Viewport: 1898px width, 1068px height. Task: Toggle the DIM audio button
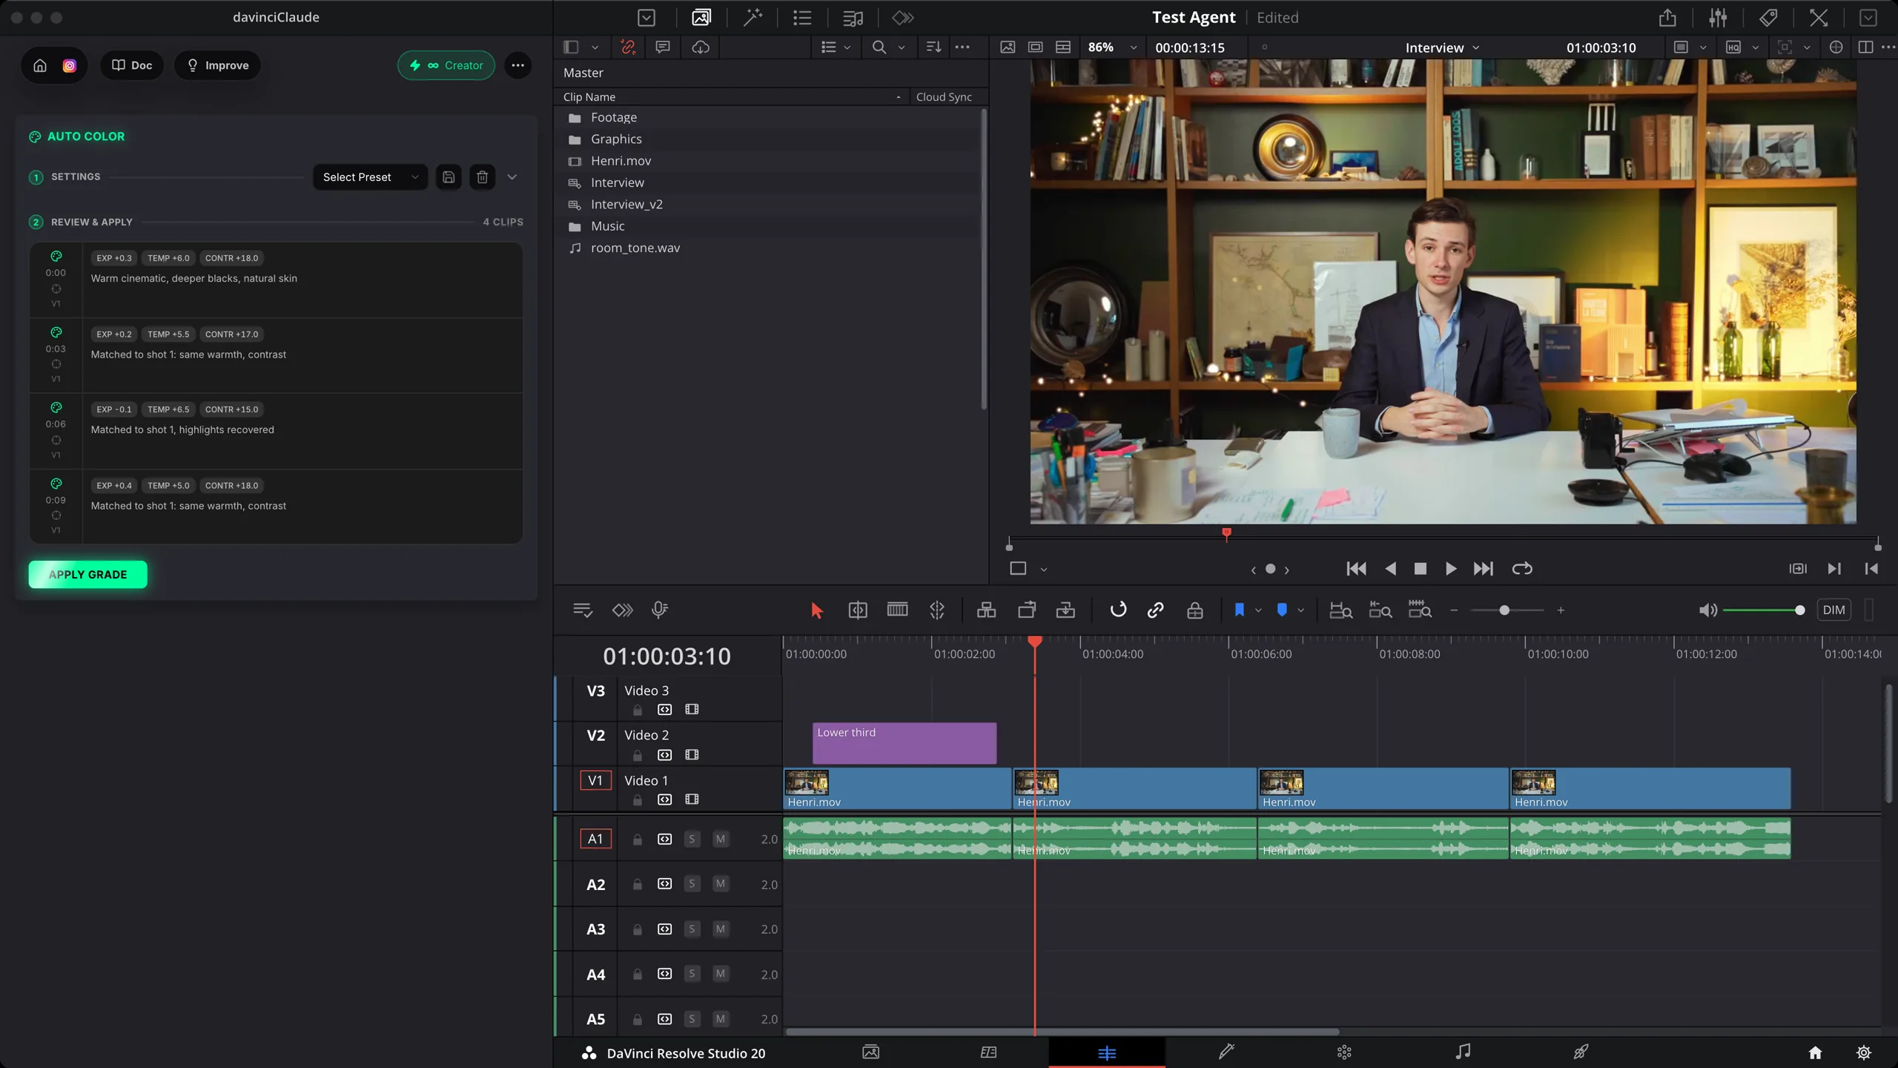point(1833,610)
